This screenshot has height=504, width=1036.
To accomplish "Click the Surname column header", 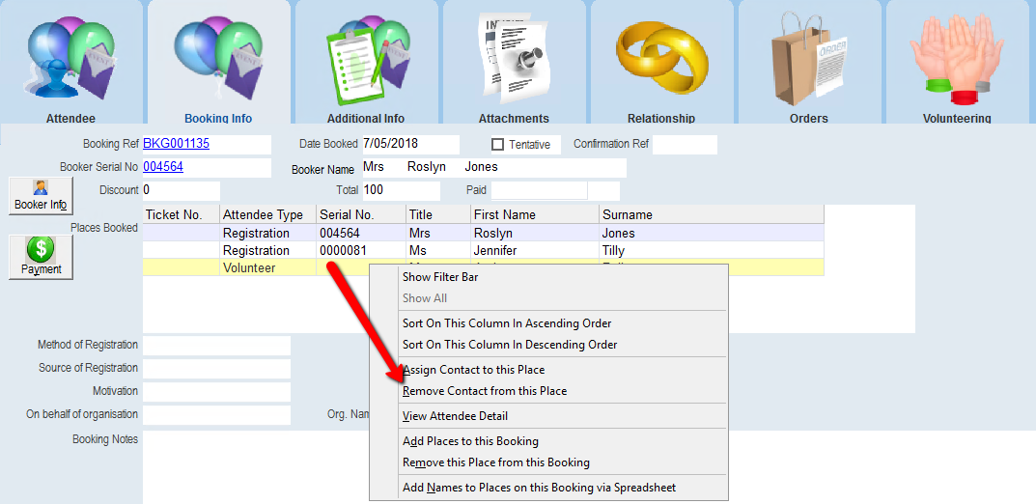I will [628, 214].
